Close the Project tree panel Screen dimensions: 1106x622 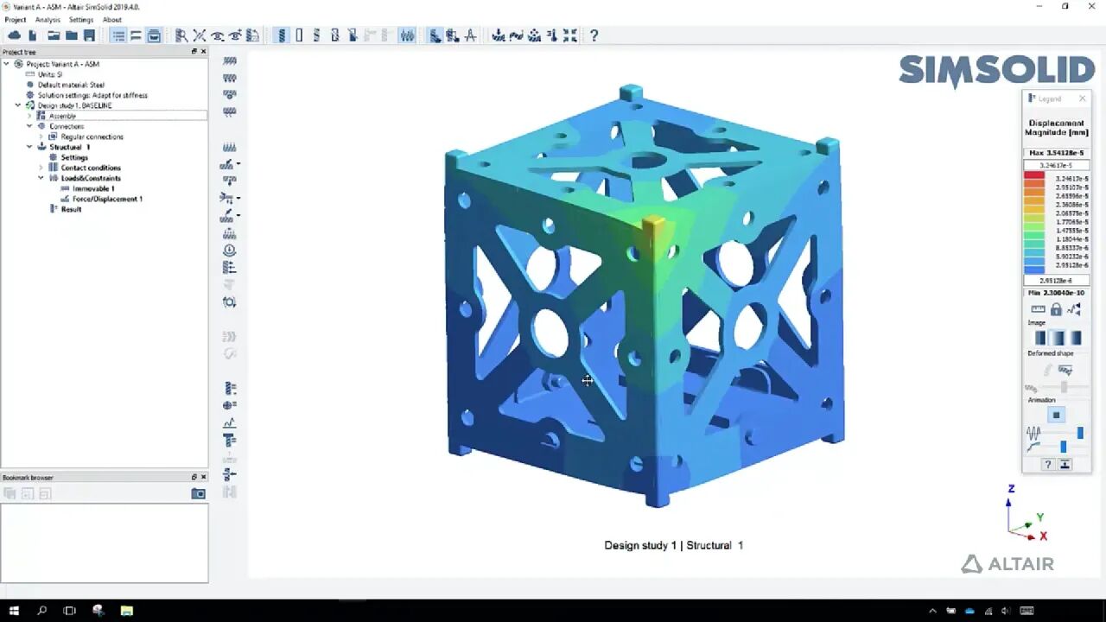pyautogui.click(x=203, y=52)
